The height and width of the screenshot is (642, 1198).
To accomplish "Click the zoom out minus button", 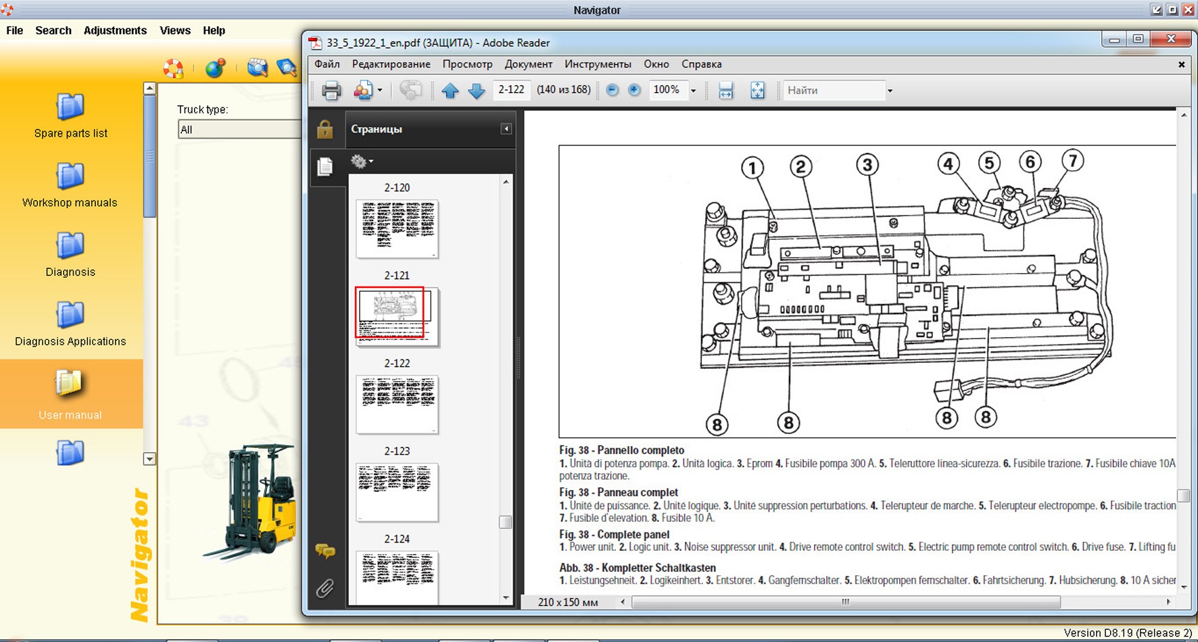I will coord(613,90).
